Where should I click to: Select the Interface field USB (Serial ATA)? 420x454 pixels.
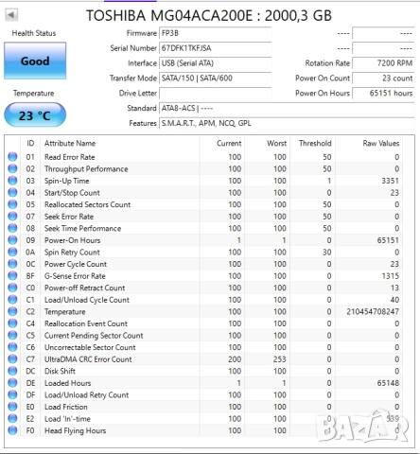point(216,63)
